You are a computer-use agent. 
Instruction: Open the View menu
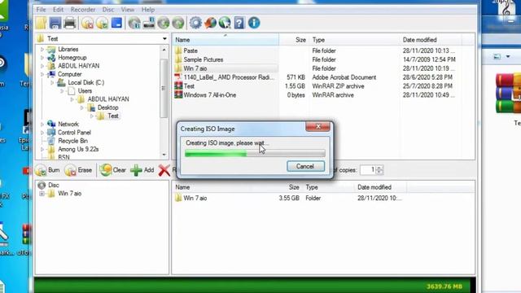pyautogui.click(x=128, y=10)
